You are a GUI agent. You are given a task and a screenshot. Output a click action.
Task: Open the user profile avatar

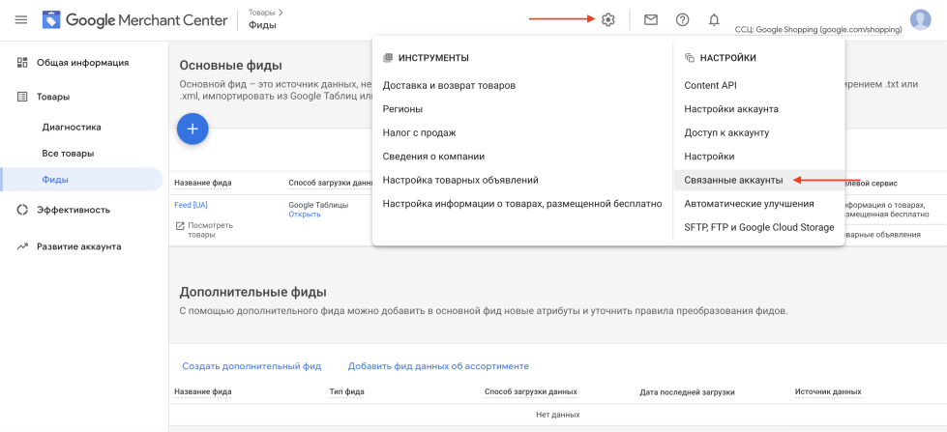click(921, 20)
